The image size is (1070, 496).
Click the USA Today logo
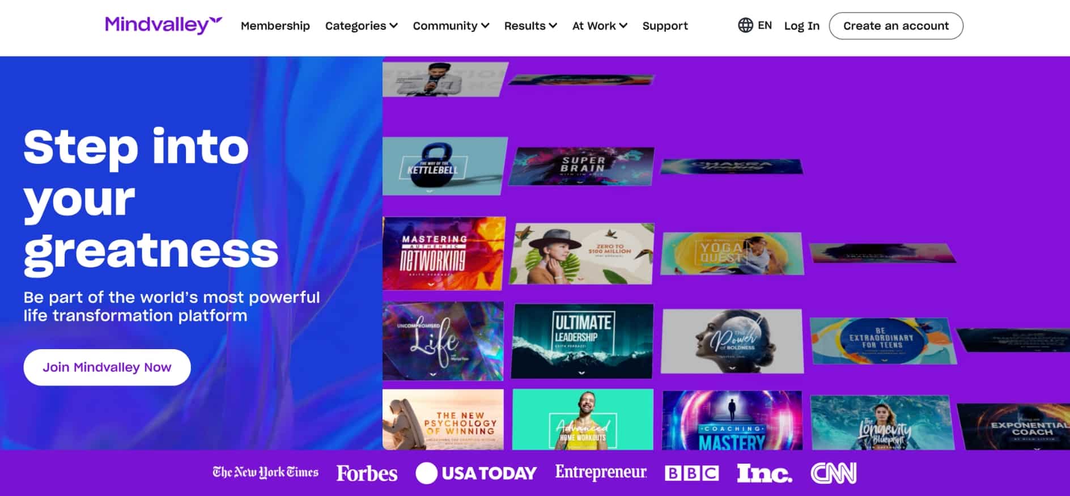pos(476,473)
